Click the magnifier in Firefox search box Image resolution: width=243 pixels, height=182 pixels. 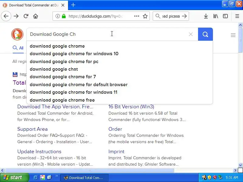[158, 16]
